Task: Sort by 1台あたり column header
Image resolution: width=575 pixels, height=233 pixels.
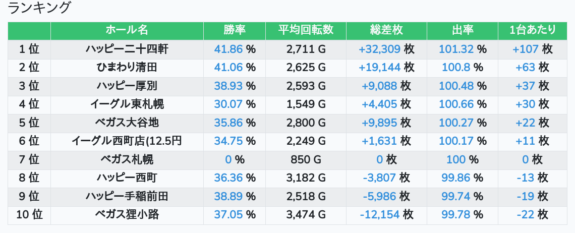Action: 533,30
